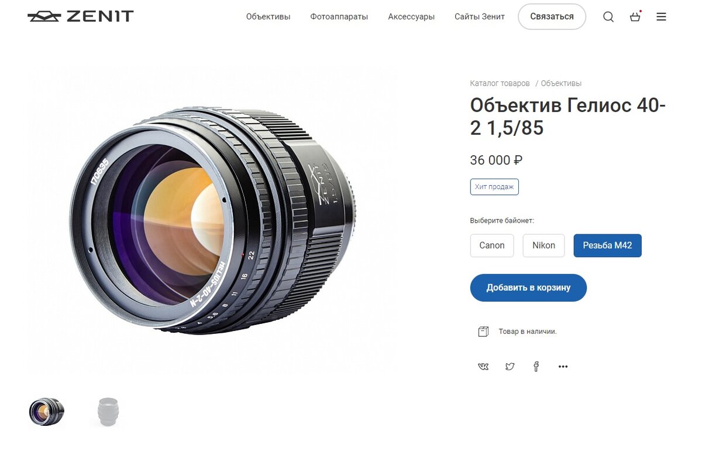Select the Nikon bayonet option
This screenshot has width=702, height=468.
coord(543,245)
